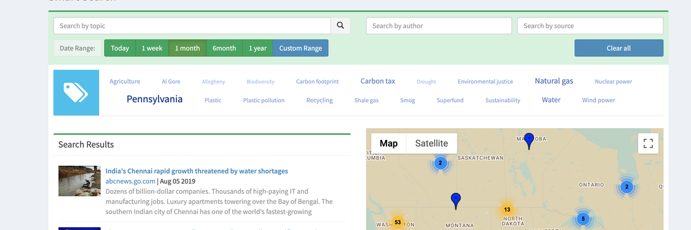This screenshot has height=230, width=691.
Task: Focus the Search by source field
Action: point(590,26)
